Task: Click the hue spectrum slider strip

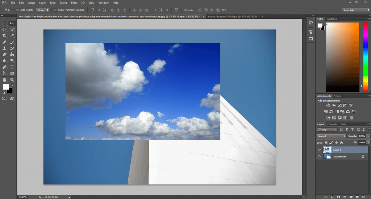Action: click(366, 57)
